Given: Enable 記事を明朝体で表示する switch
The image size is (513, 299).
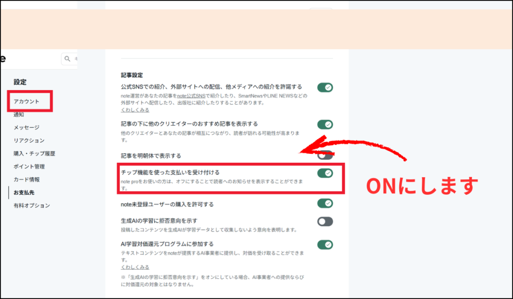Looking at the screenshot, I should (325, 155).
